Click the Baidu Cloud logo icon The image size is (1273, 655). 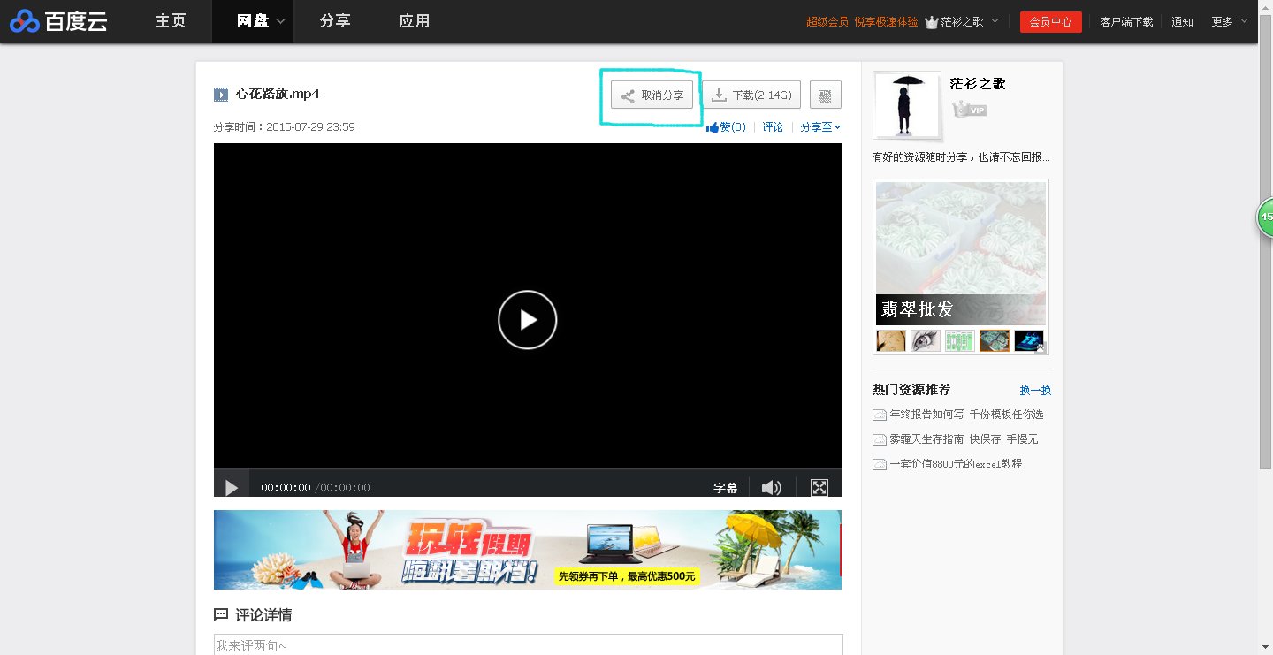point(24,19)
